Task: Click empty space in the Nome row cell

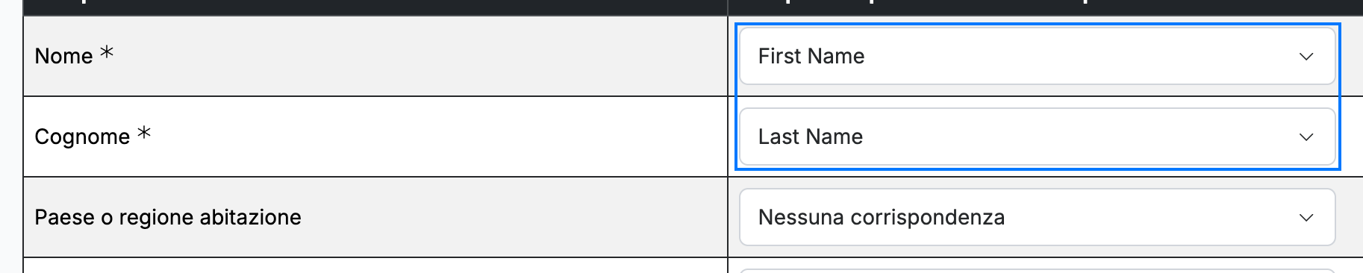Action: 418,56
